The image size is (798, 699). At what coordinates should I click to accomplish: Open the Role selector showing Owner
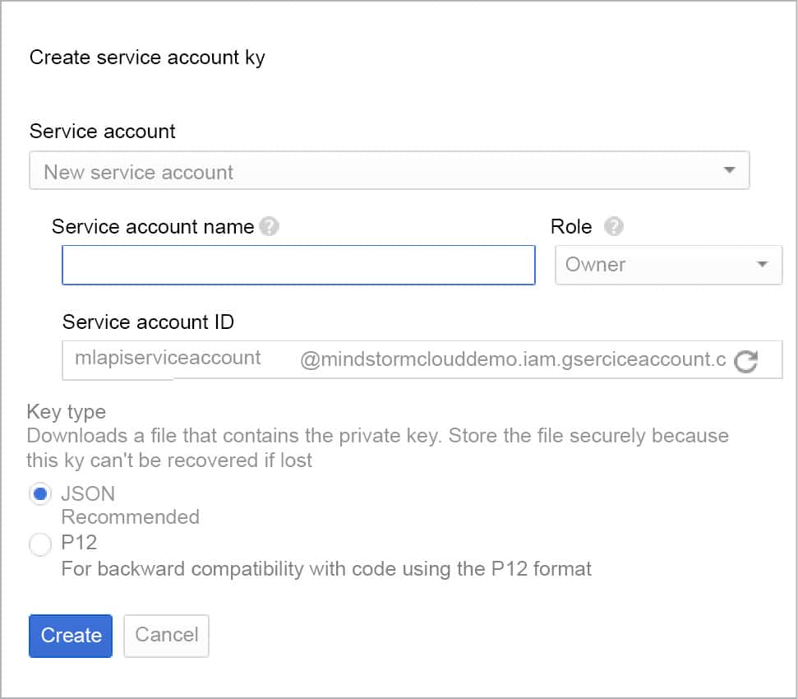click(x=667, y=265)
